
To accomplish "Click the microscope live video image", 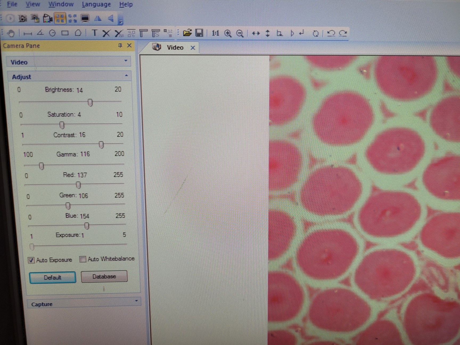I will coord(364,200).
